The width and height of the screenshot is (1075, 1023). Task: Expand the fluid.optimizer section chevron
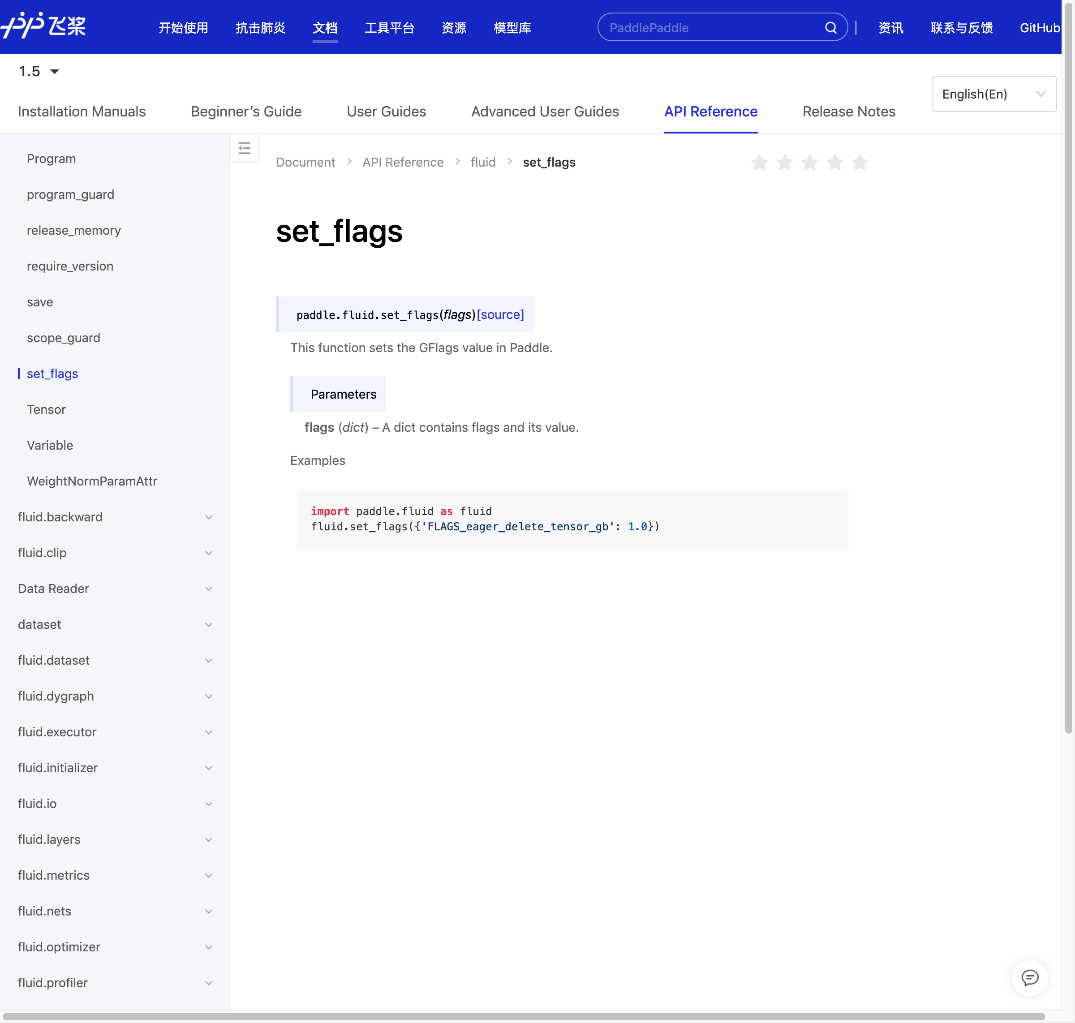[x=208, y=947]
